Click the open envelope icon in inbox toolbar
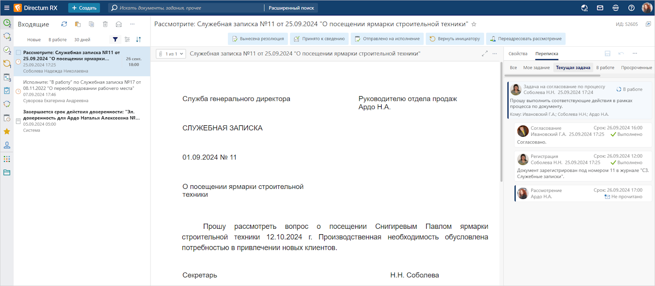Image resolution: width=655 pixels, height=286 pixels. point(119,25)
